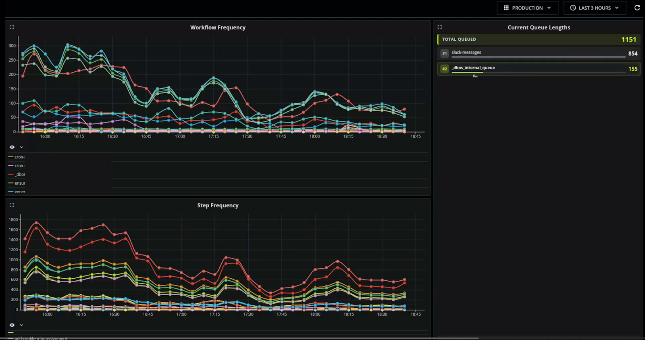Toggle the Workflow Frequency legend eye icon

point(12,147)
